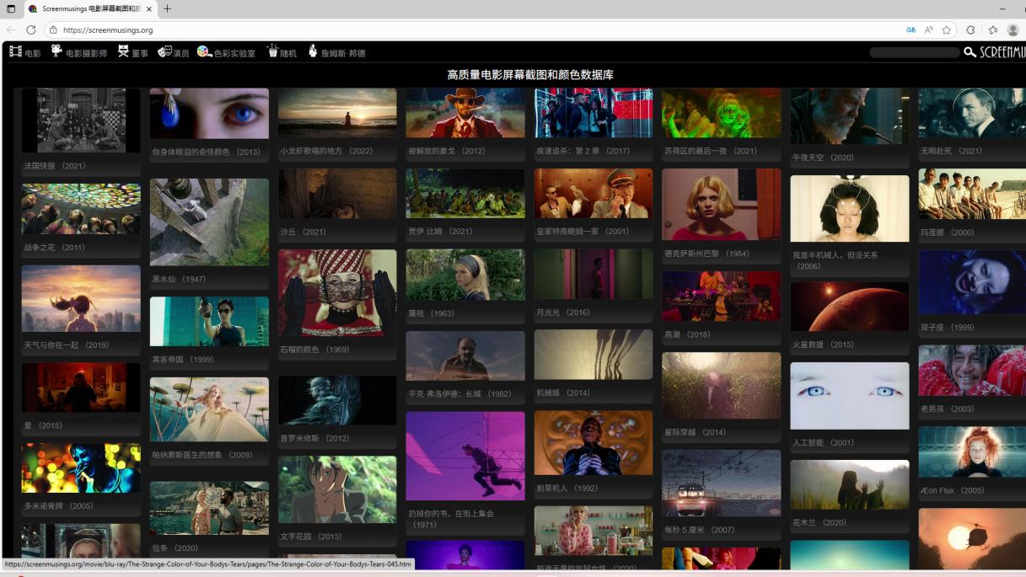Click the Screenmusings logo text
The image size is (1026, 577).
coord(1002,52)
